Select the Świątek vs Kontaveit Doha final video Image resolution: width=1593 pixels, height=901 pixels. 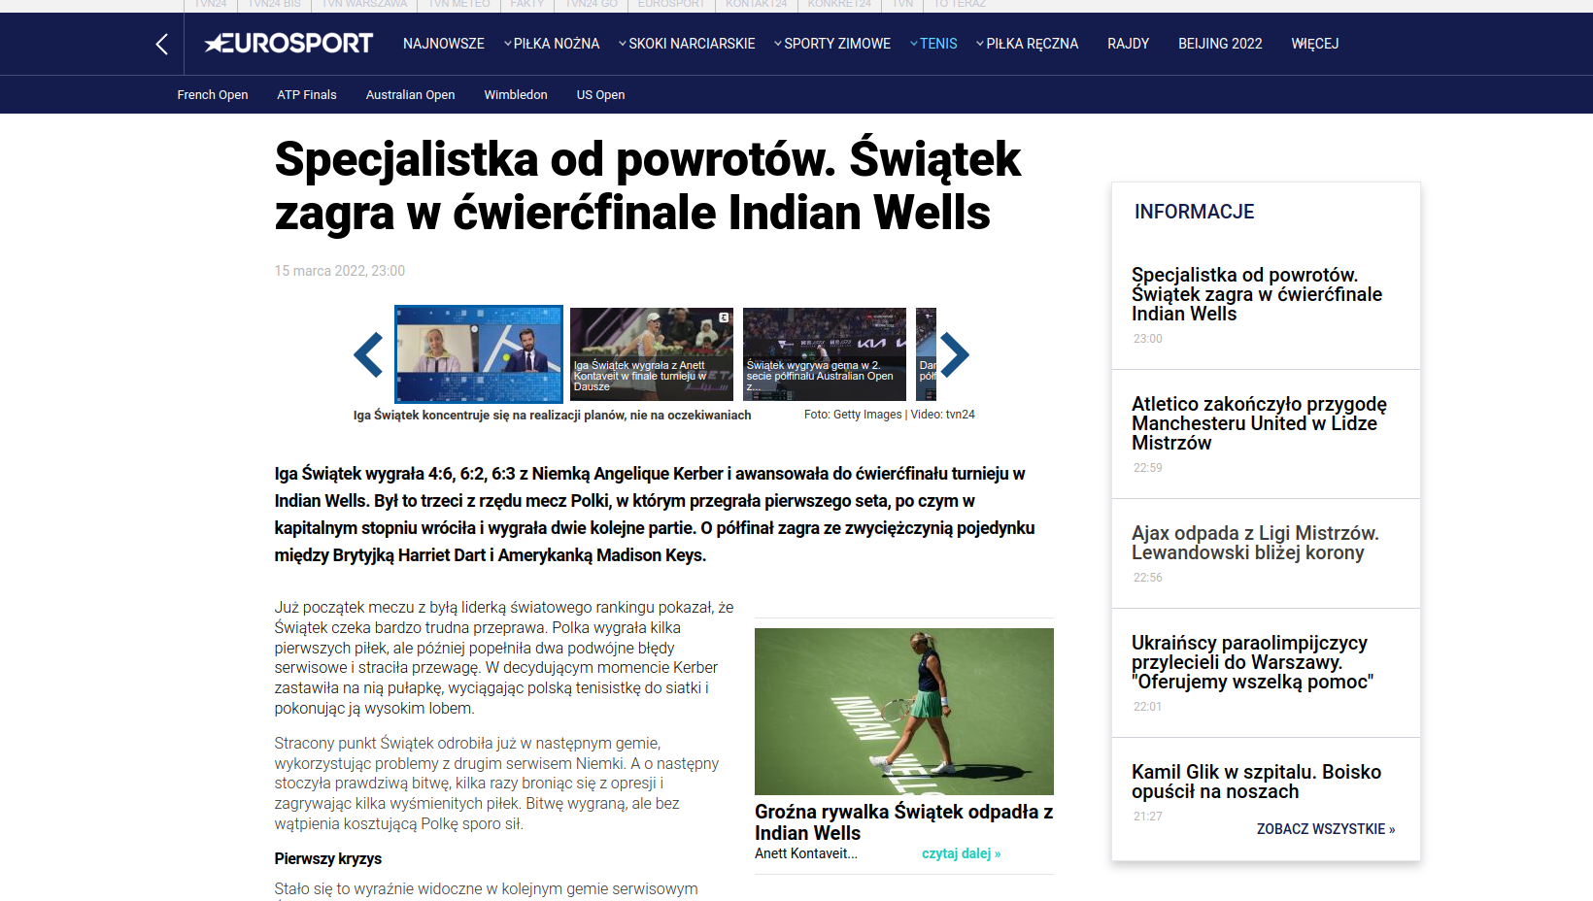pyautogui.click(x=652, y=354)
